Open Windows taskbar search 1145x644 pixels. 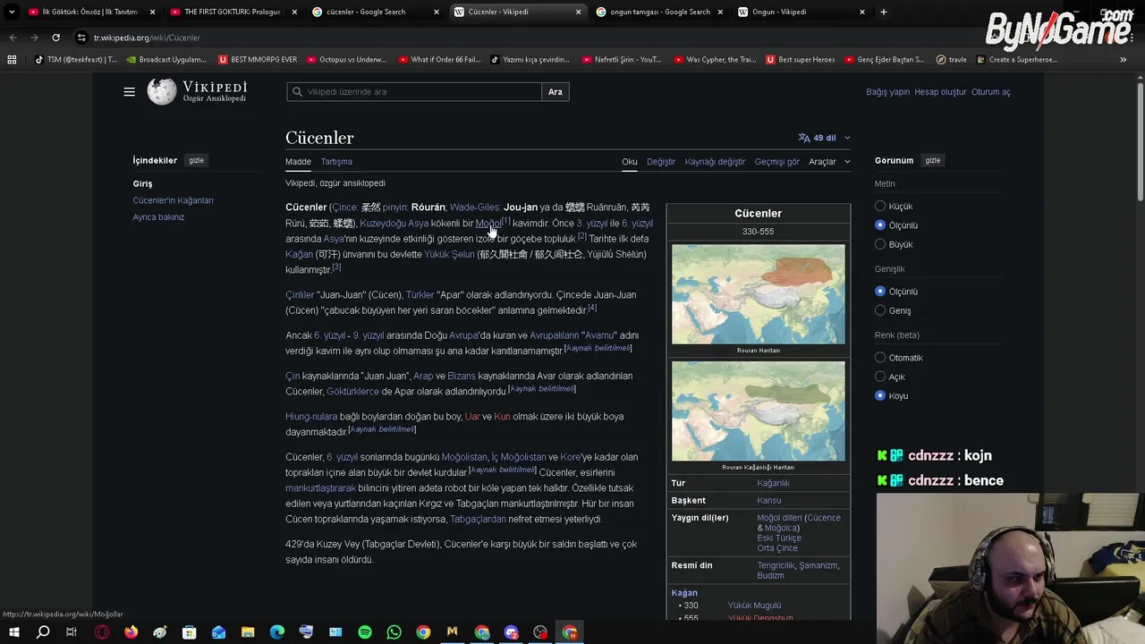pyautogui.click(x=43, y=632)
